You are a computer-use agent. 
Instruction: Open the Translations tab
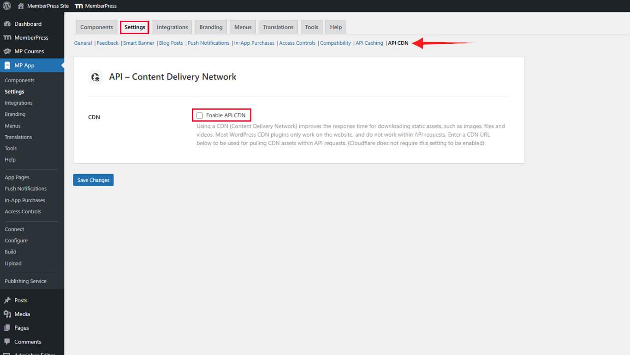tap(278, 27)
